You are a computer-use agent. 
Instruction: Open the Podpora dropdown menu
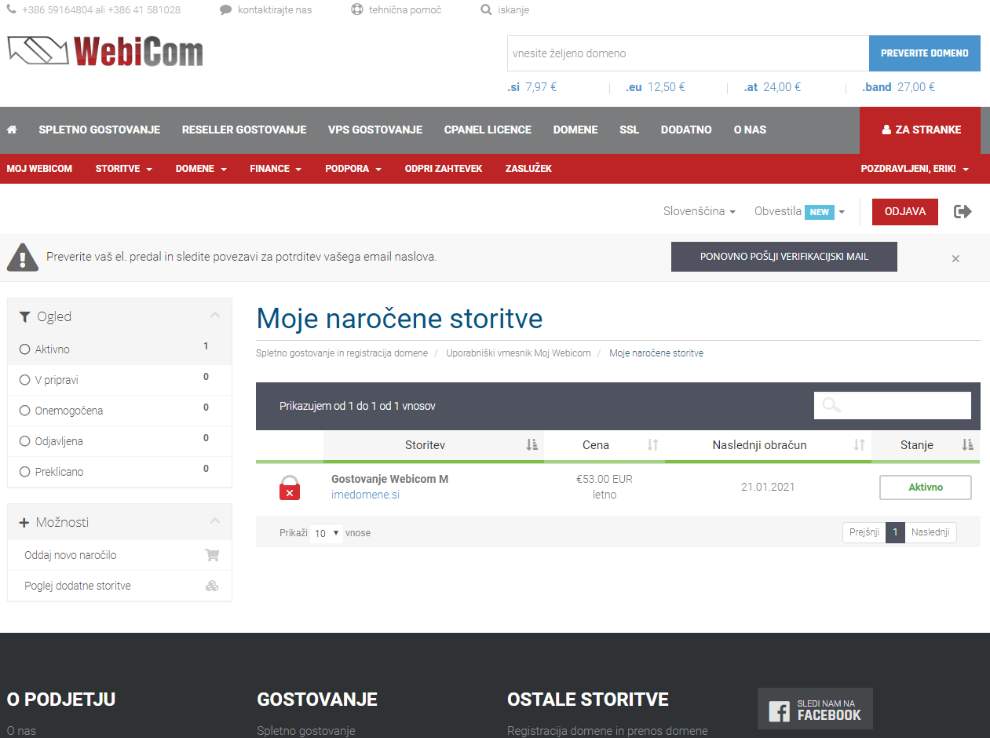click(x=353, y=169)
